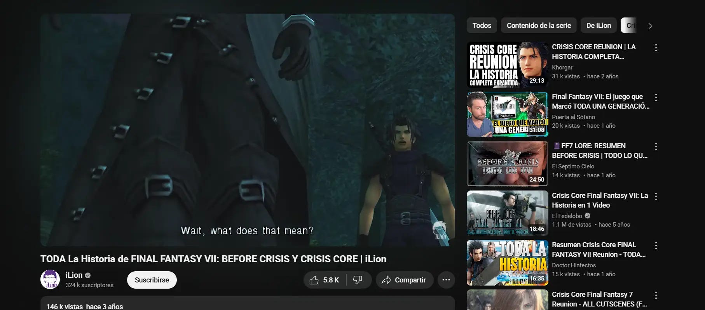Open Doctor Hinfectos 16:35 video thumbnail

click(x=508, y=263)
